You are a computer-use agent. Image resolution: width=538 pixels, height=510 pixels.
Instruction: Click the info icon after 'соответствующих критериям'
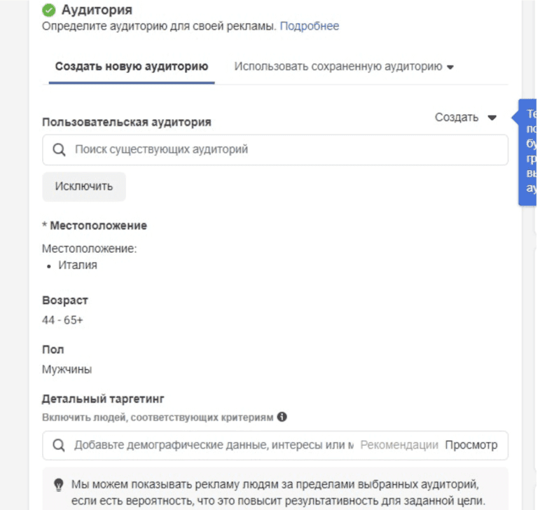point(282,417)
